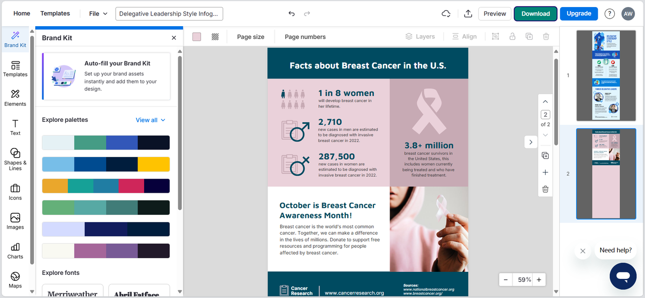This screenshot has width=645, height=298.
Task: Close the Brand Kit panel
Action: point(174,38)
